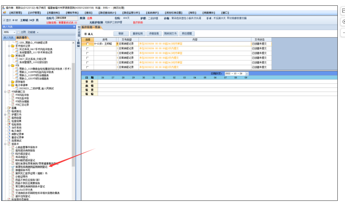Click the 质控提醒 button
This screenshot has width=345, height=202.
(x=187, y=34)
